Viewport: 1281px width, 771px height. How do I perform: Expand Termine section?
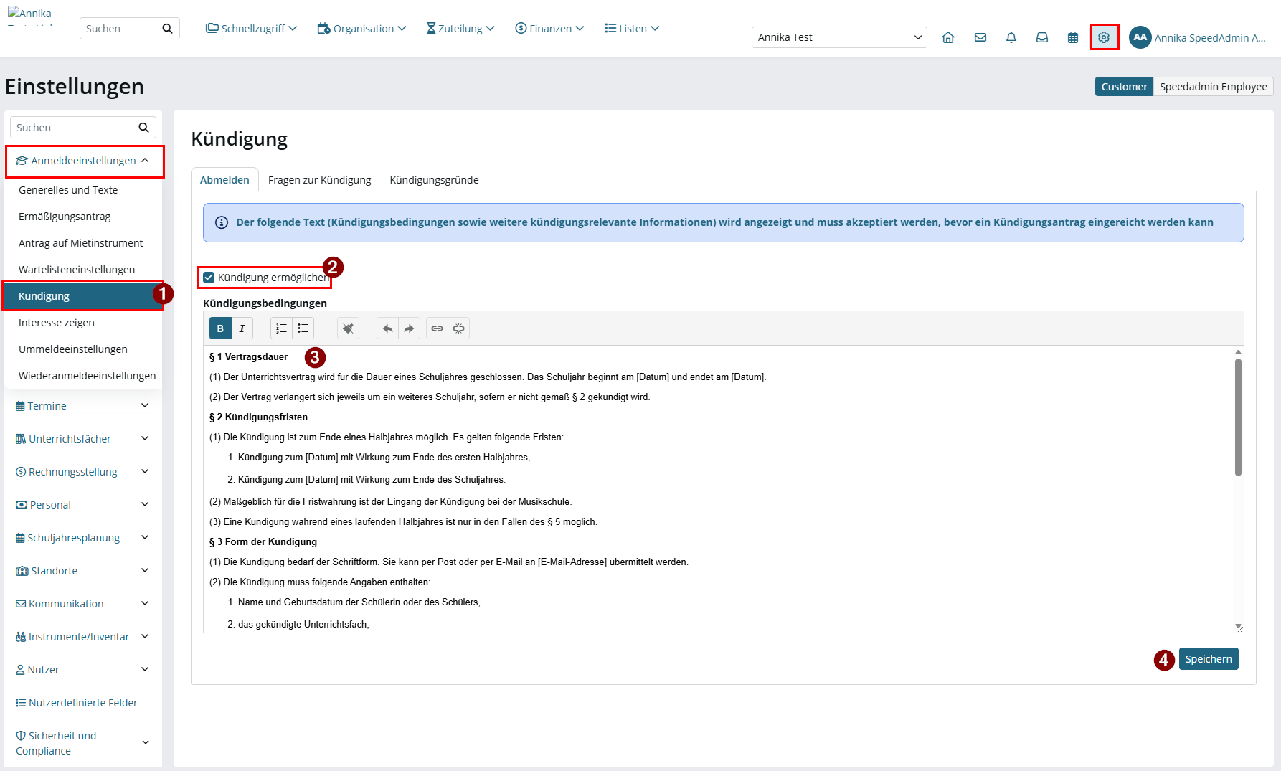pos(83,406)
